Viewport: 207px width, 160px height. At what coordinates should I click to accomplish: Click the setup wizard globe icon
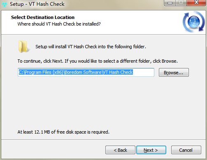(194, 22)
